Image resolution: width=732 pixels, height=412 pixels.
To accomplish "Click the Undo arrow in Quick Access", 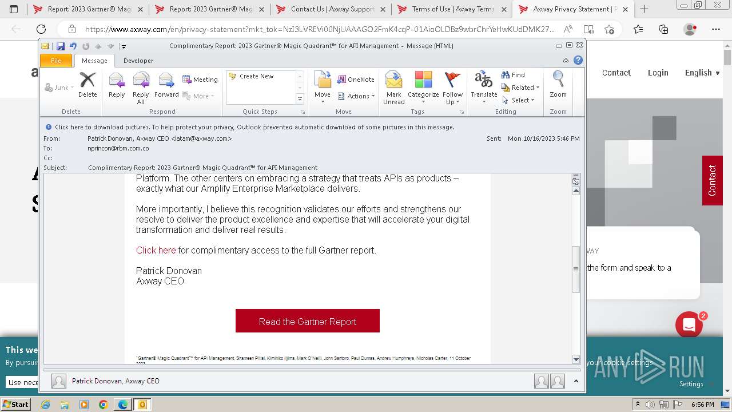I will (x=73, y=46).
